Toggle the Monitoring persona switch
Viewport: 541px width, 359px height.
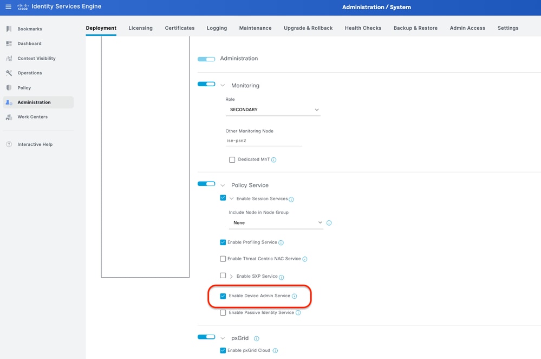(x=206, y=84)
